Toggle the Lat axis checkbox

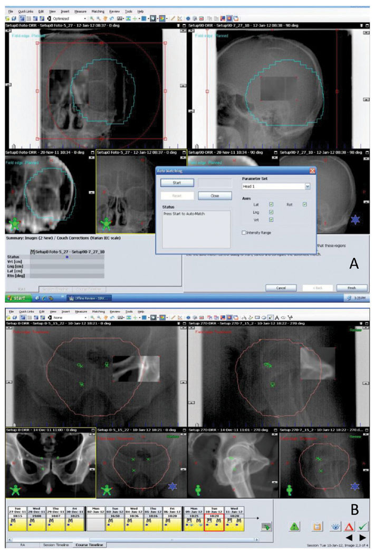(271, 204)
